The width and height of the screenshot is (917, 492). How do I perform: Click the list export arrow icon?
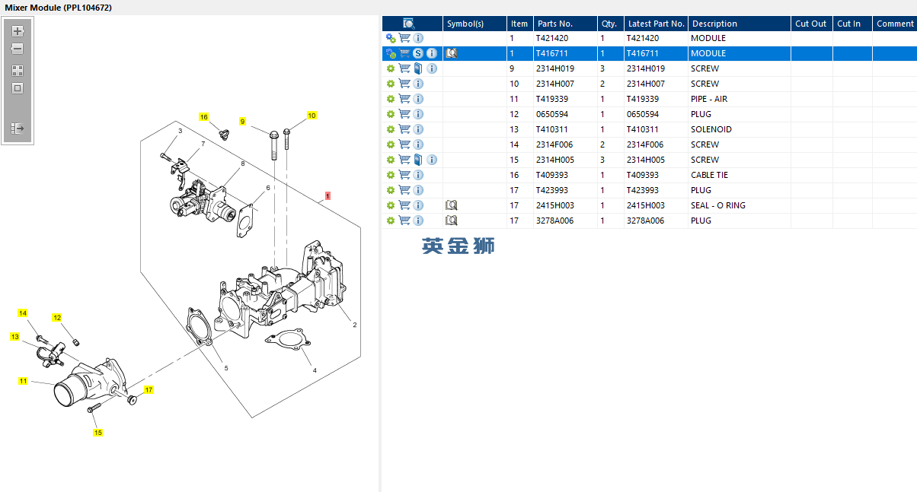pyautogui.click(x=18, y=129)
